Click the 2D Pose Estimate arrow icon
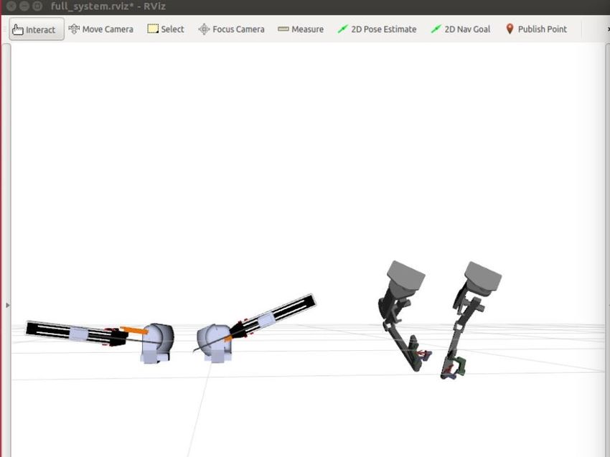610x457 pixels. [x=343, y=29]
